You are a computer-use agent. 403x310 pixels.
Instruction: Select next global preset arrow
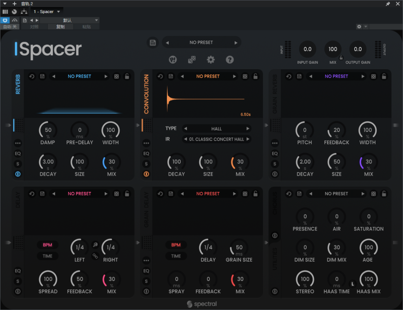(x=236, y=43)
